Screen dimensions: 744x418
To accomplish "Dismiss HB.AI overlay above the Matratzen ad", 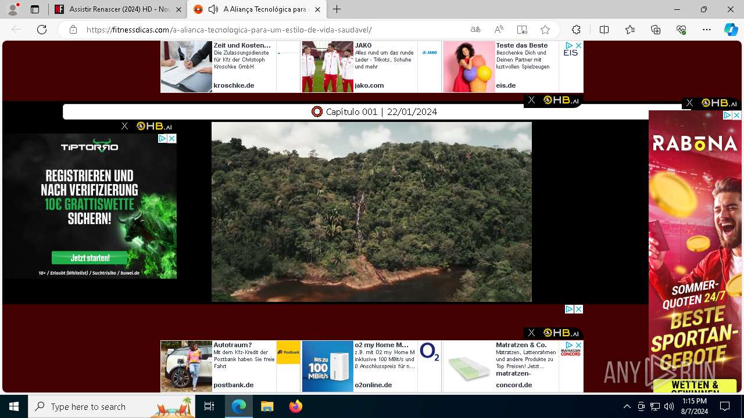I will (x=531, y=333).
